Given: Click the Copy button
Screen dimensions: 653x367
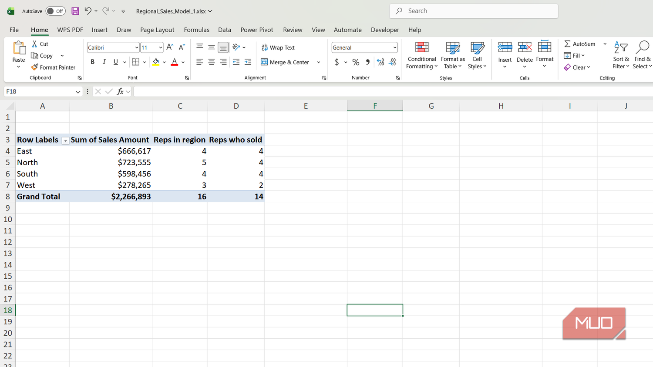Looking at the screenshot, I should pos(42,56).
